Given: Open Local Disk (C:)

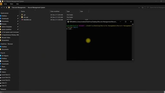Looking at the screenshot, I should click(x=6, y=75).
